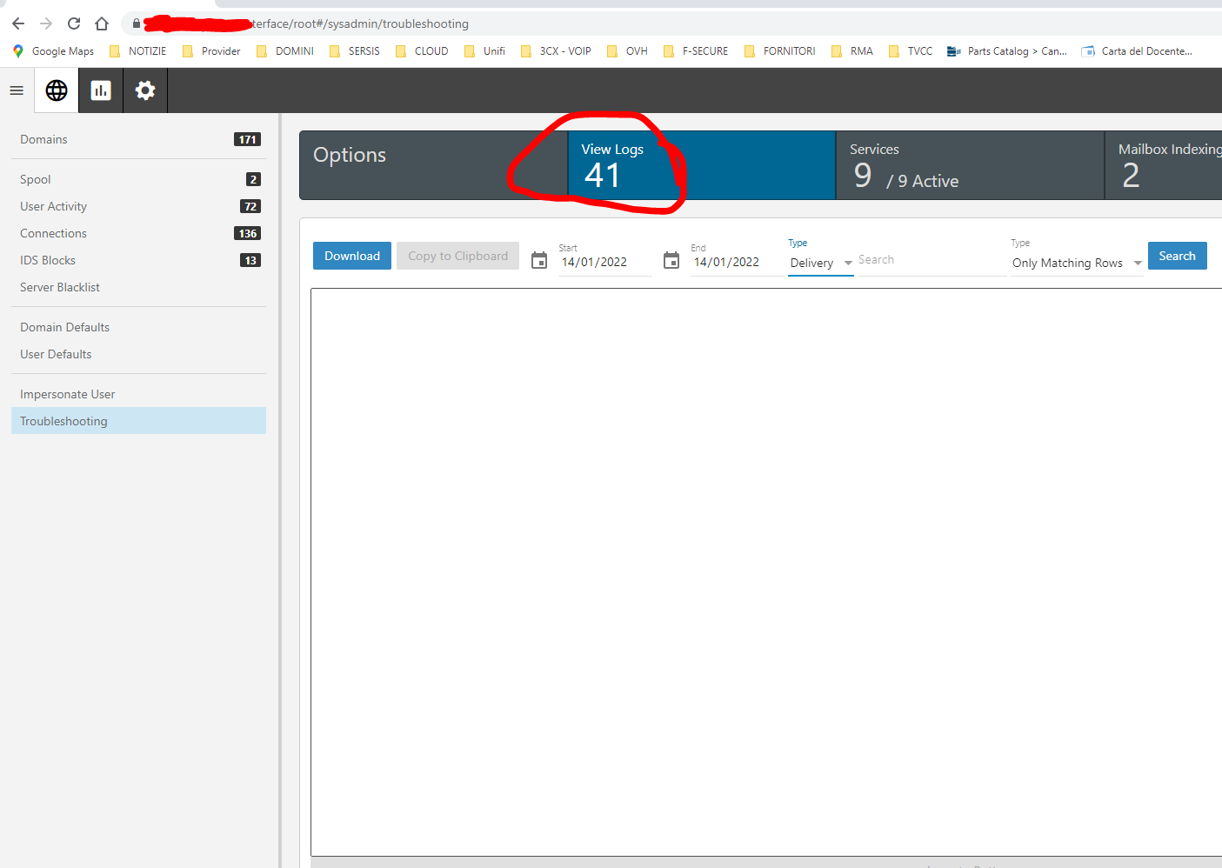Open Spool in the sidebar

tap(36, 179)
